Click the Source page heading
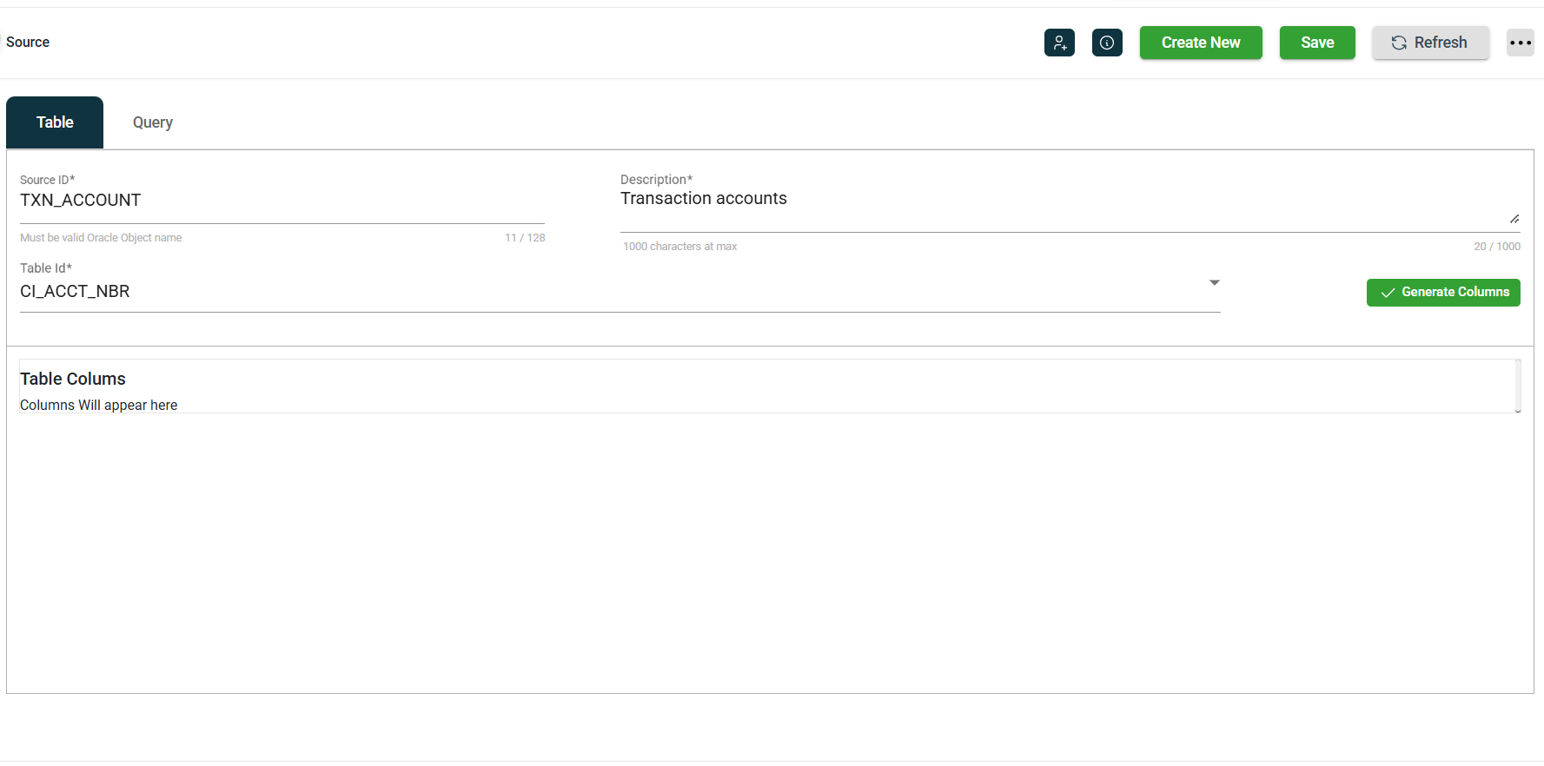 tap(28, 43)
